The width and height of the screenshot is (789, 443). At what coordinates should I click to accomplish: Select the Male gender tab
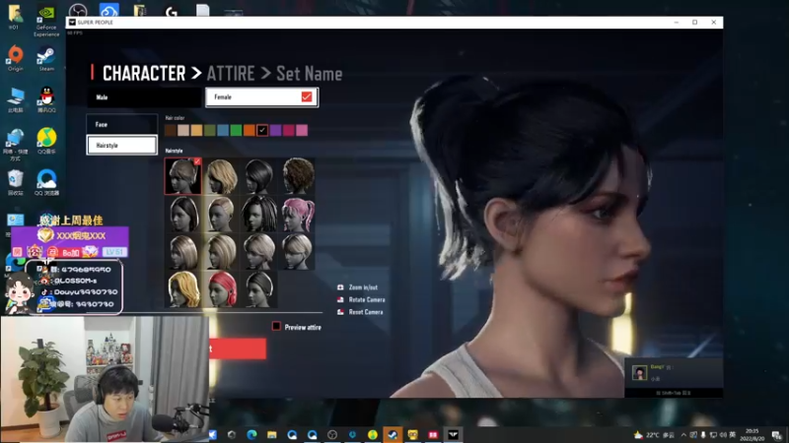tap(144, 97)
